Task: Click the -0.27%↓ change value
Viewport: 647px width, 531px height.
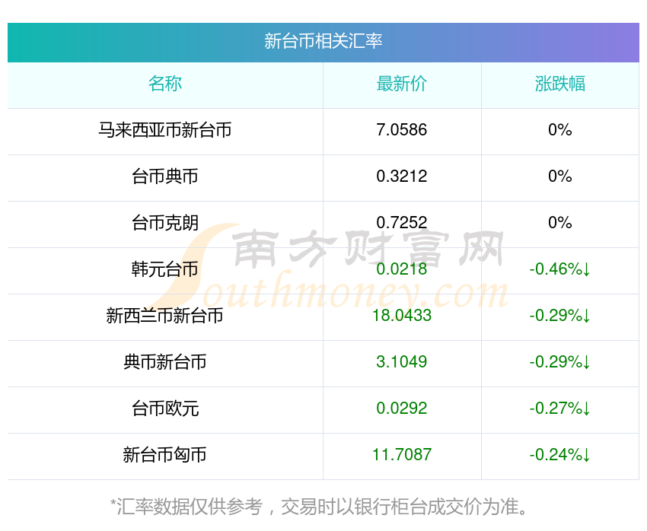Action: (560, 409)
